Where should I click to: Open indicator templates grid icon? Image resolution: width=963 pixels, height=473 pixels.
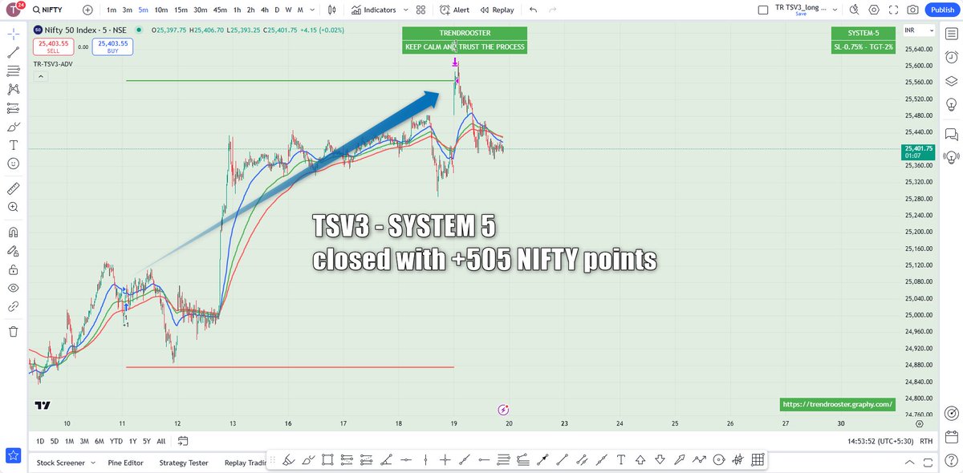tap(421, 10)
